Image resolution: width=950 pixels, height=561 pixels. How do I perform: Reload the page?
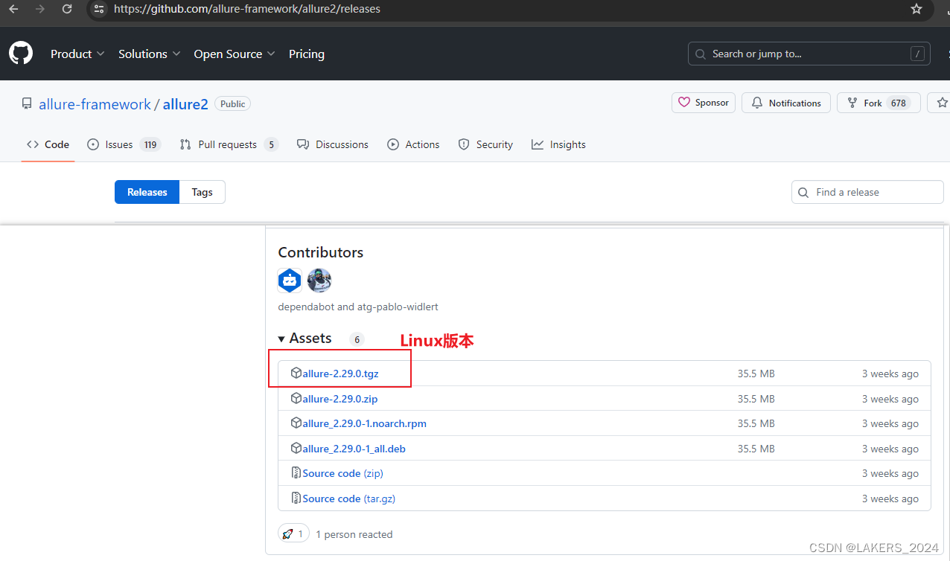pyautogui.click(x=67, y=9)
